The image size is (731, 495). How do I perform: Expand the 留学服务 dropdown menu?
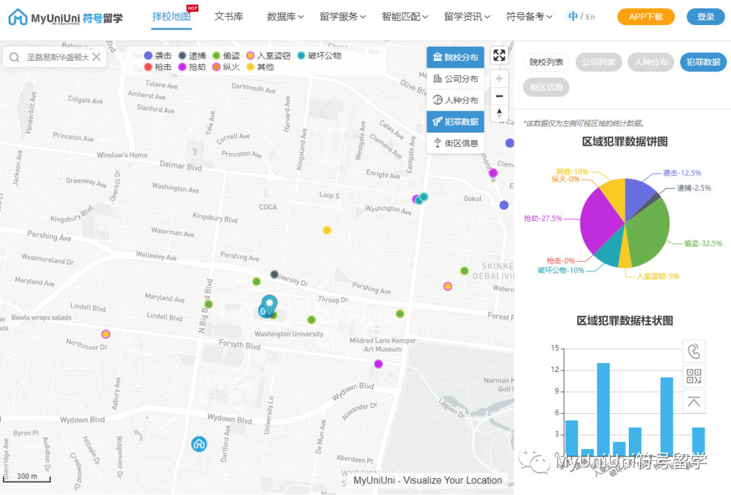(342, 17)
